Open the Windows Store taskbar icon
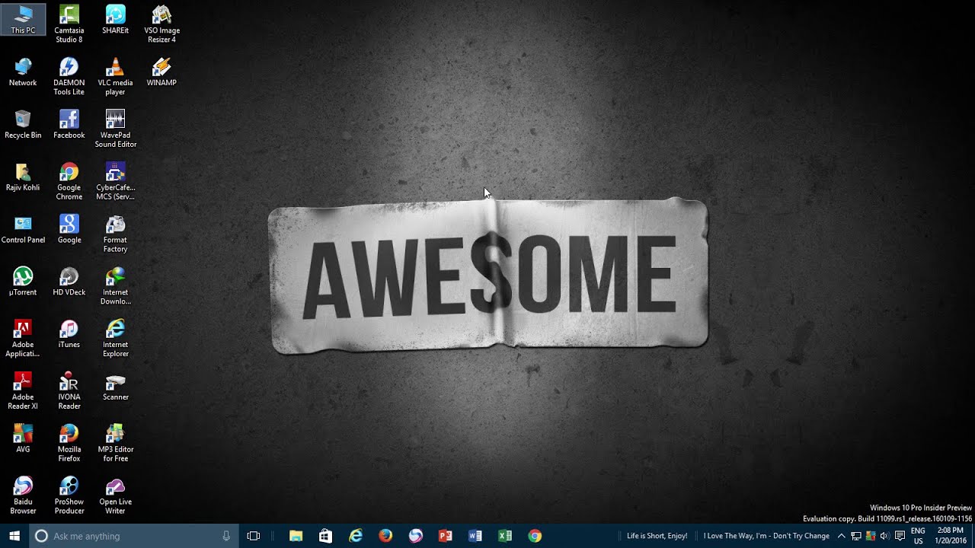Screen dimensions: 975x548 [x=325, y=536]
